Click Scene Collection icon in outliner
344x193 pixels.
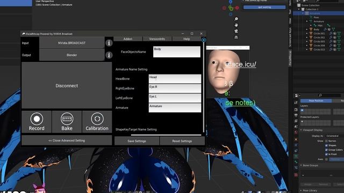[x=299, y=5]
